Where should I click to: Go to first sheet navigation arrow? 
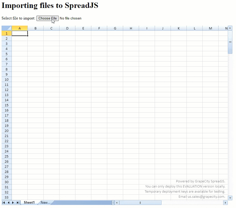4,203
